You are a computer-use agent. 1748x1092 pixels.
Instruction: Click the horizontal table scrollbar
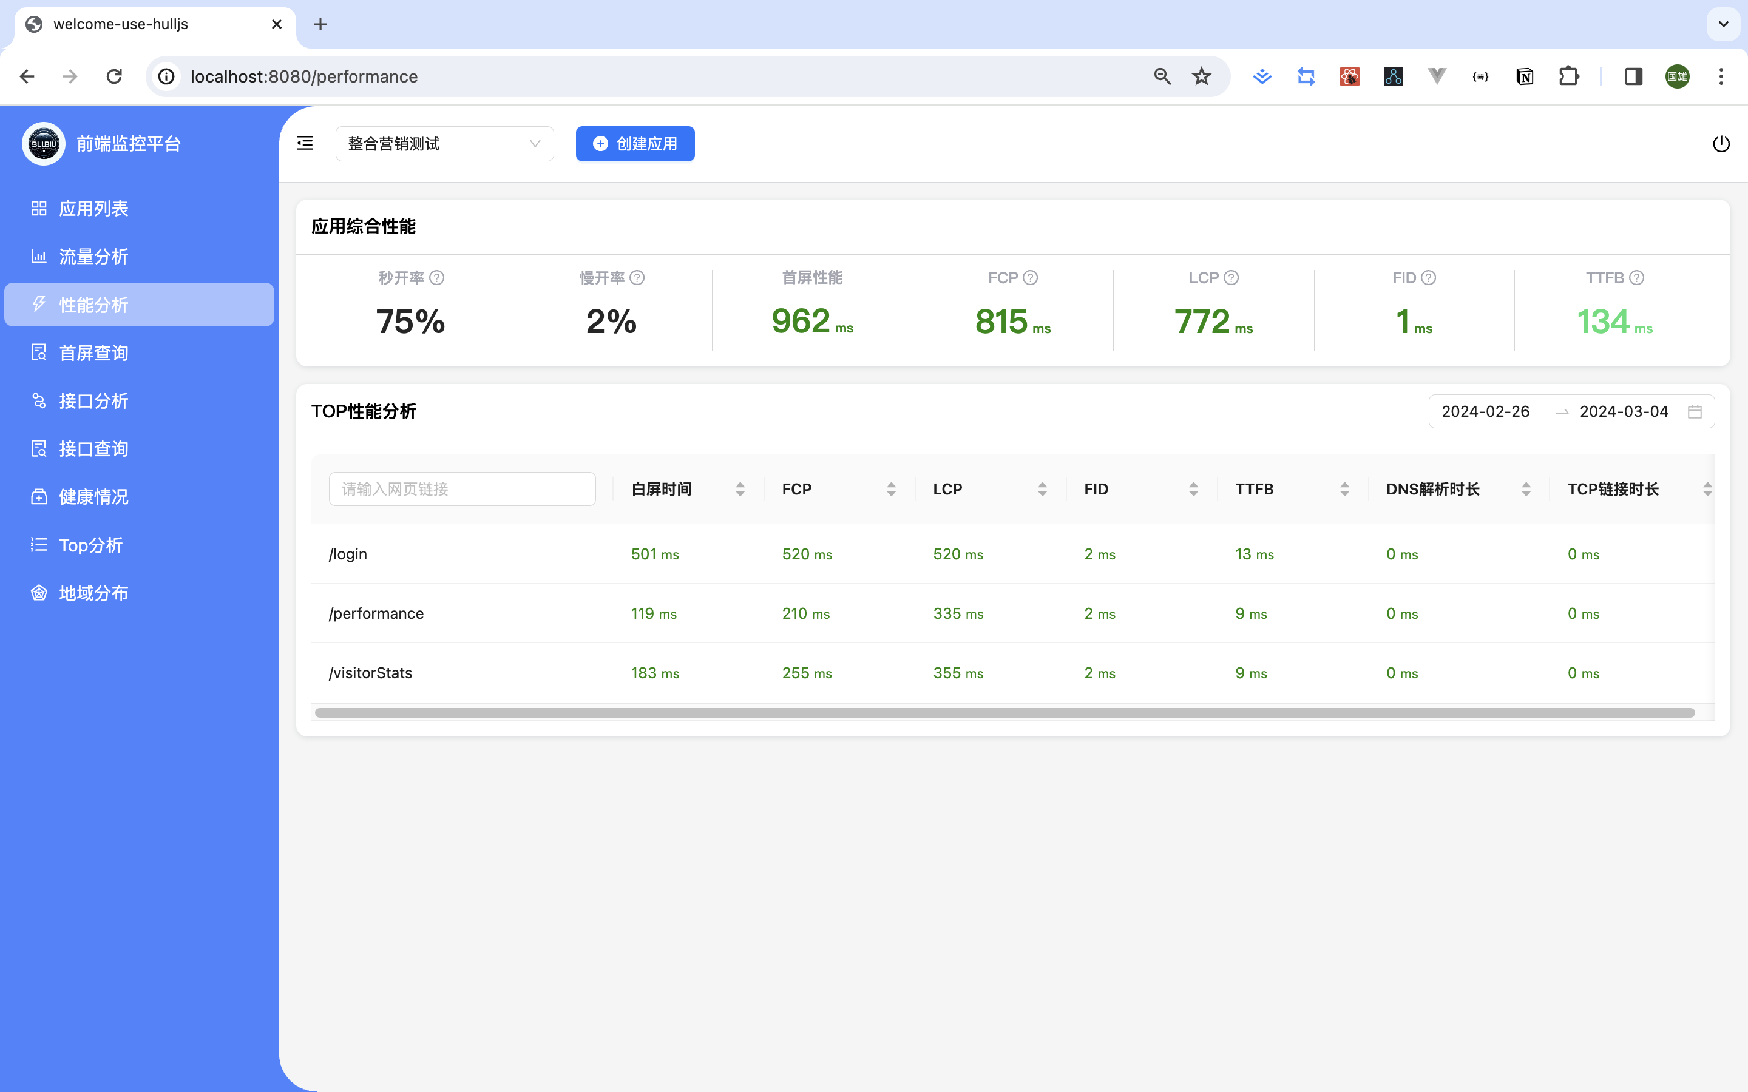click(1004, 713)
